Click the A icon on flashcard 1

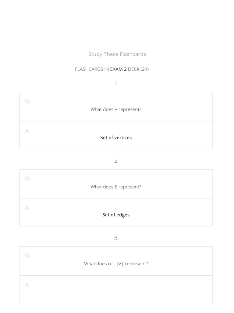click(x=27, y=131)
